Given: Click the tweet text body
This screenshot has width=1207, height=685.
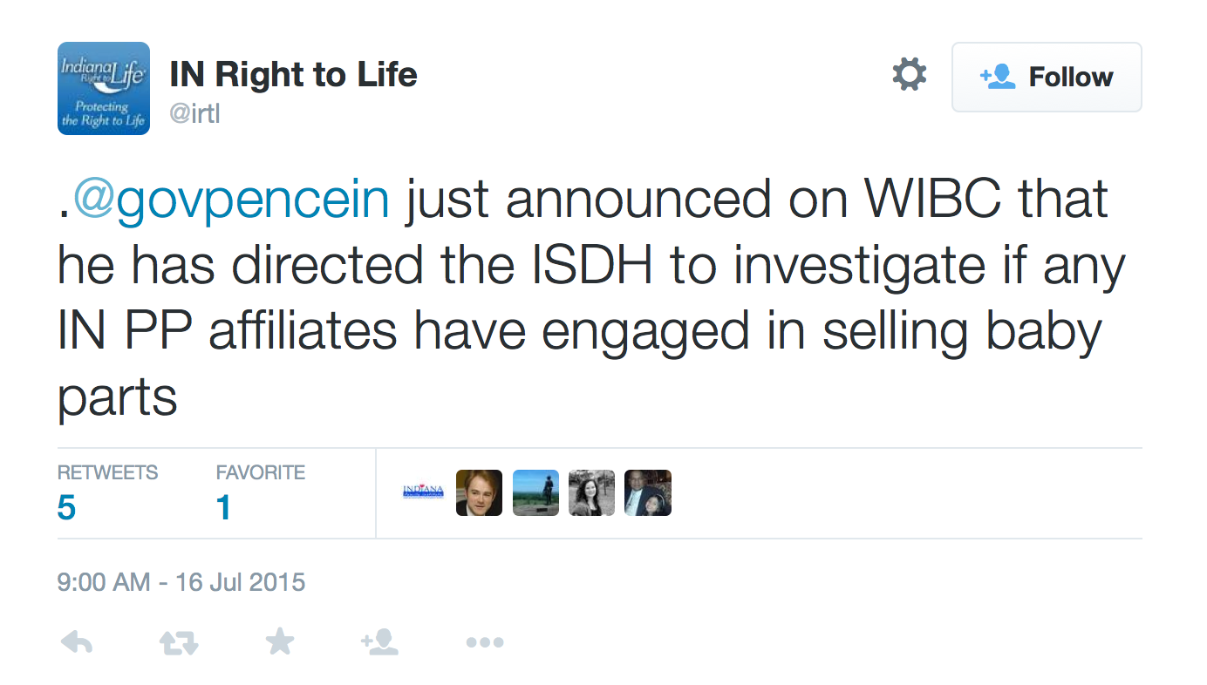Looking at the screenshot, I should pos(591,298).
